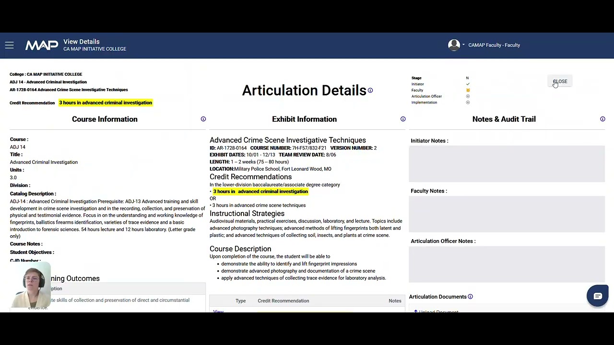Open the chat support widget
The width and height of the screenshot is (614, 345).
pos(597,296)
